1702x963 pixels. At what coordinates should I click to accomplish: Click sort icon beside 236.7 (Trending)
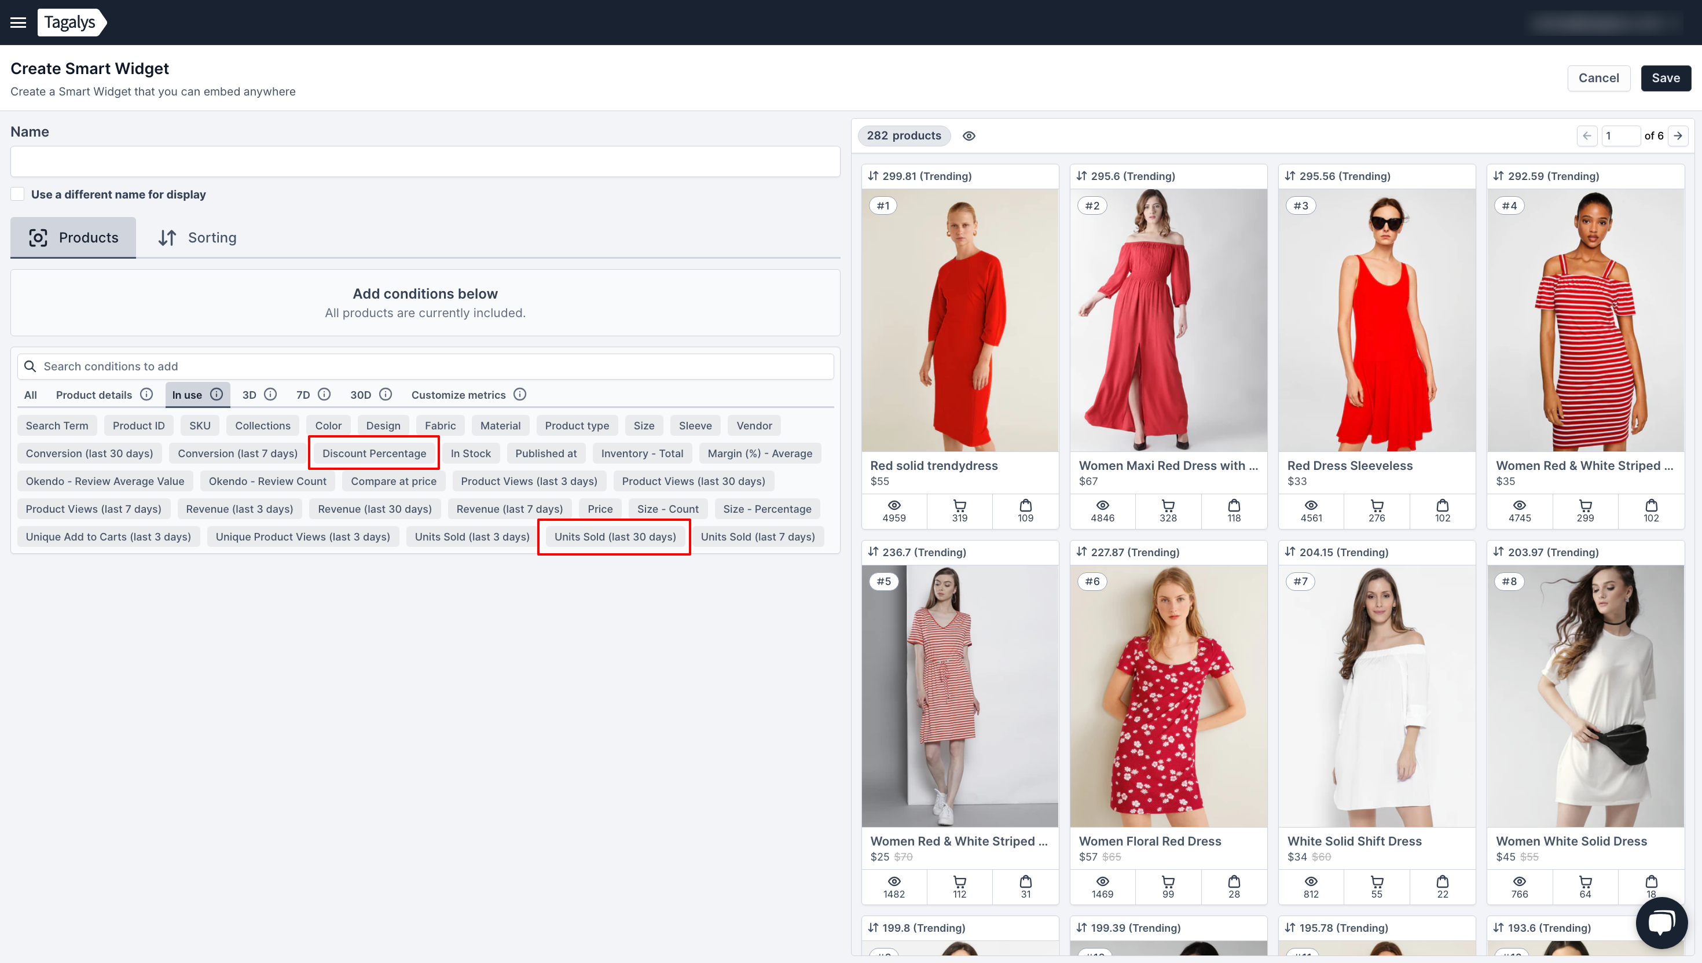[x=873, y=552]
